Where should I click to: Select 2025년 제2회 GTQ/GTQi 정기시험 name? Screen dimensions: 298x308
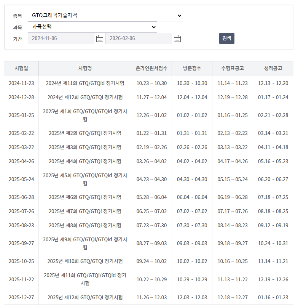(x=85, y=133)
